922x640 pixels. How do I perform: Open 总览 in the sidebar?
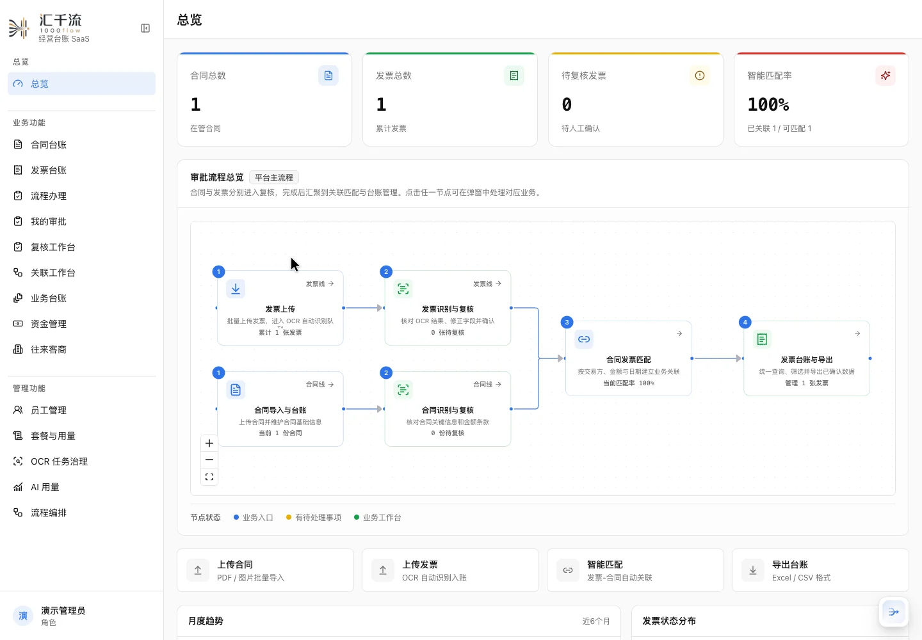tap(81, 84)
